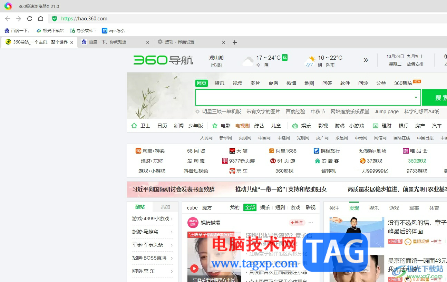
Task: Open the 360极速浏览器 logo menu
Action: click(8, 6)
